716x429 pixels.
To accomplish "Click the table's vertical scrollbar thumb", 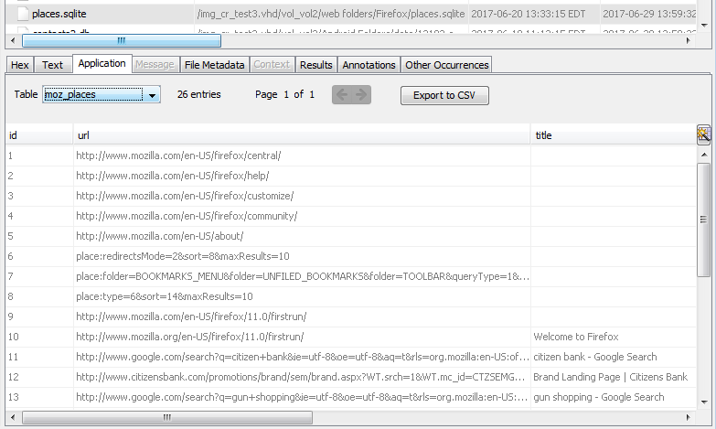I will (x=703, y=220).
